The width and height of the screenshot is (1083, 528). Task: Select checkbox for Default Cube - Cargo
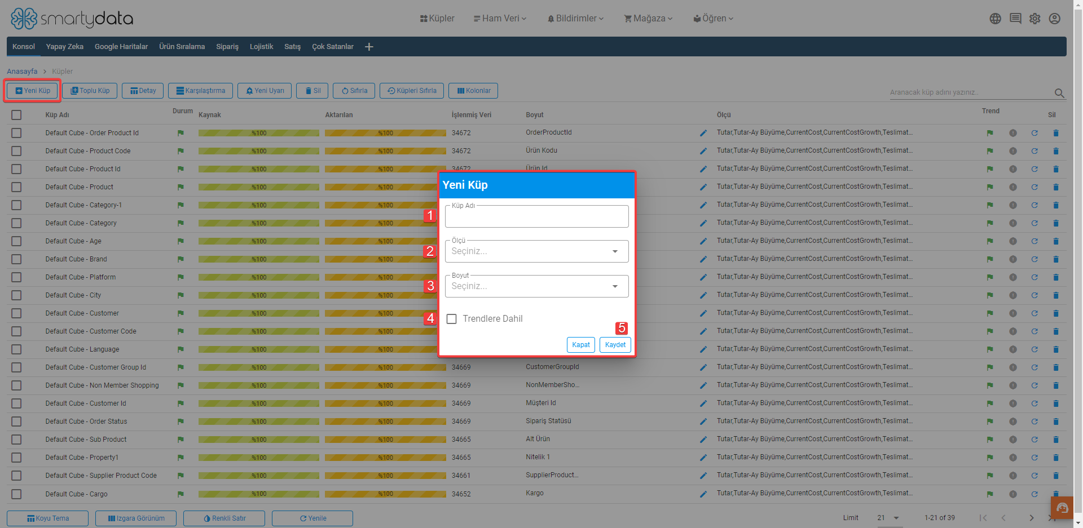[16, 494]
